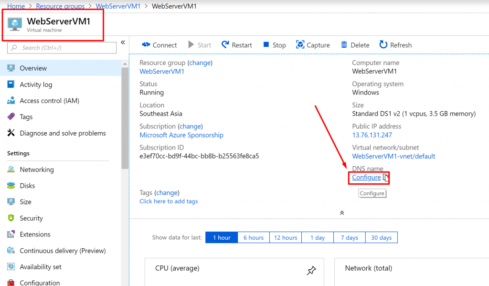Click the Restart arrow icon
Screen dimensions: 489x286
(x=225, y=44)
